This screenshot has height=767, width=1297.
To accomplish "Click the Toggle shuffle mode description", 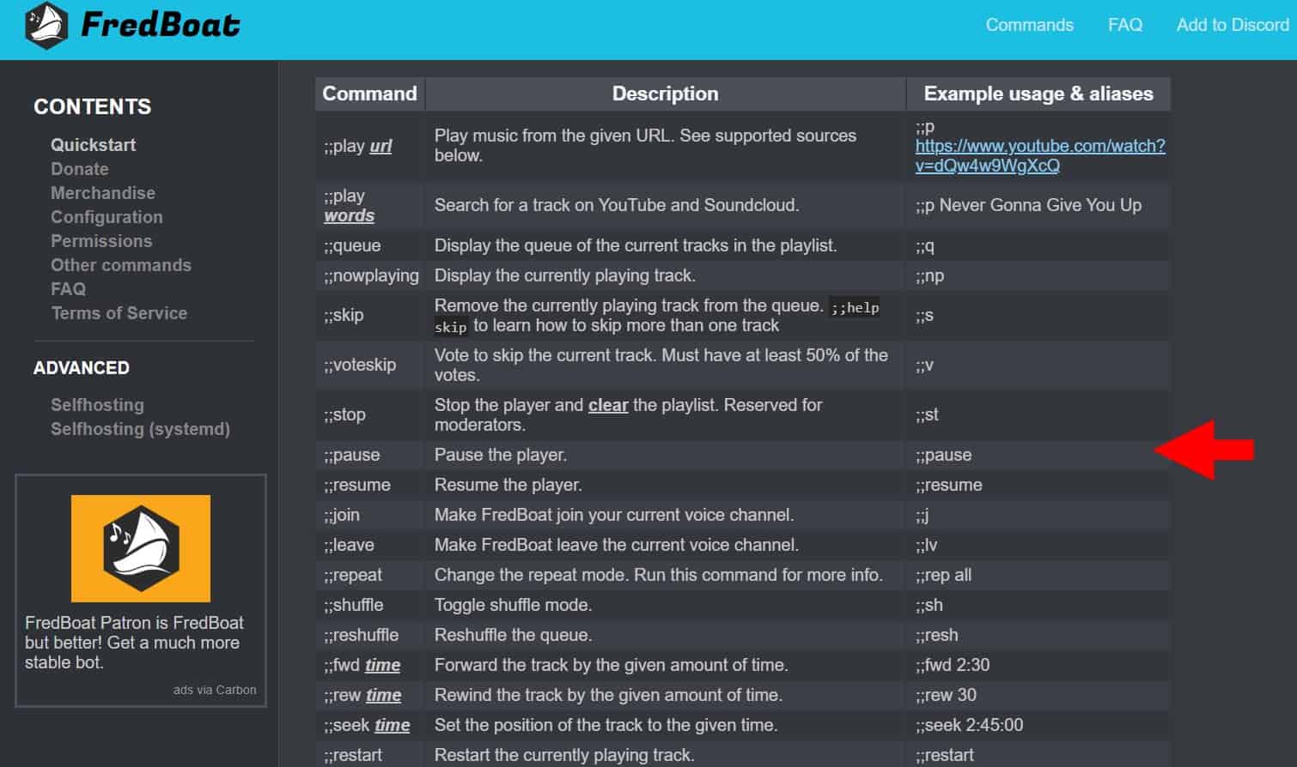I will [513, 605].
